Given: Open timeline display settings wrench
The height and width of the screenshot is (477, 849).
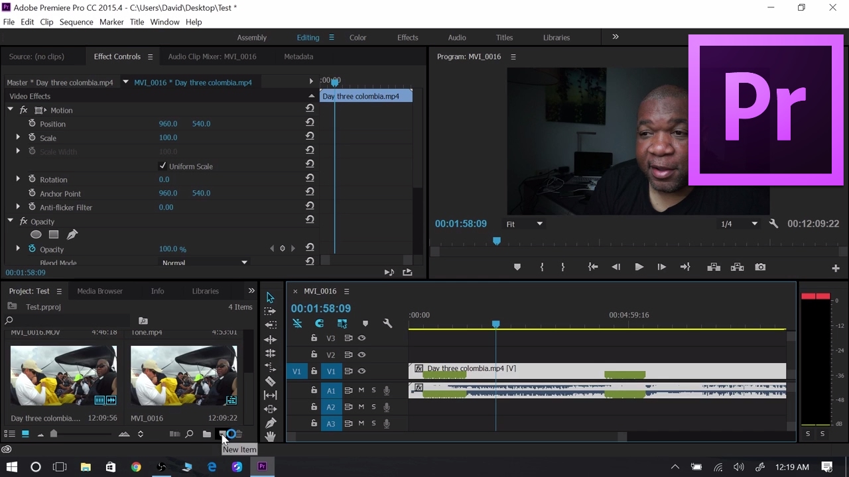Looking at the screenshot, I should (x=387, y=323).
